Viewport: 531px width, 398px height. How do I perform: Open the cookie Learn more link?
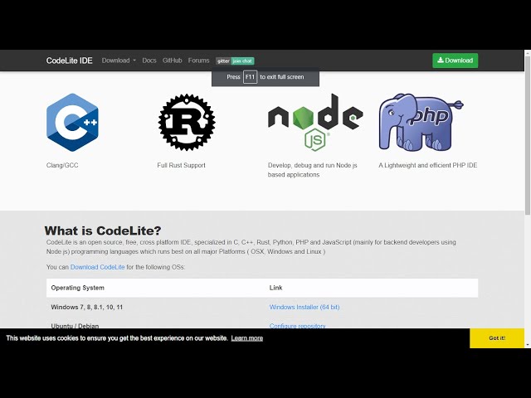pos(247,338)
